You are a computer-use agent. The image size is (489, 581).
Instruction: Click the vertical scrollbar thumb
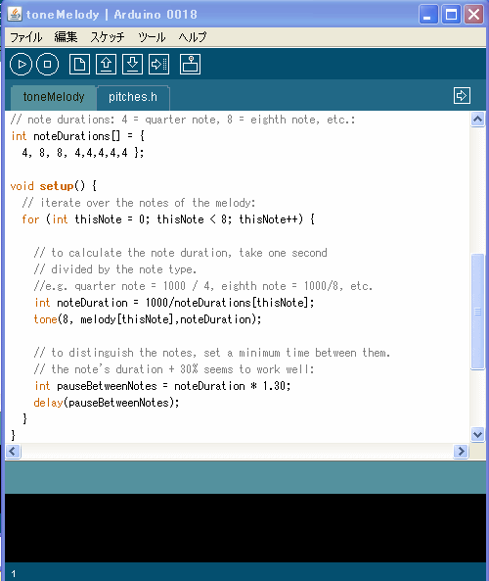click(x=477, y=312)
